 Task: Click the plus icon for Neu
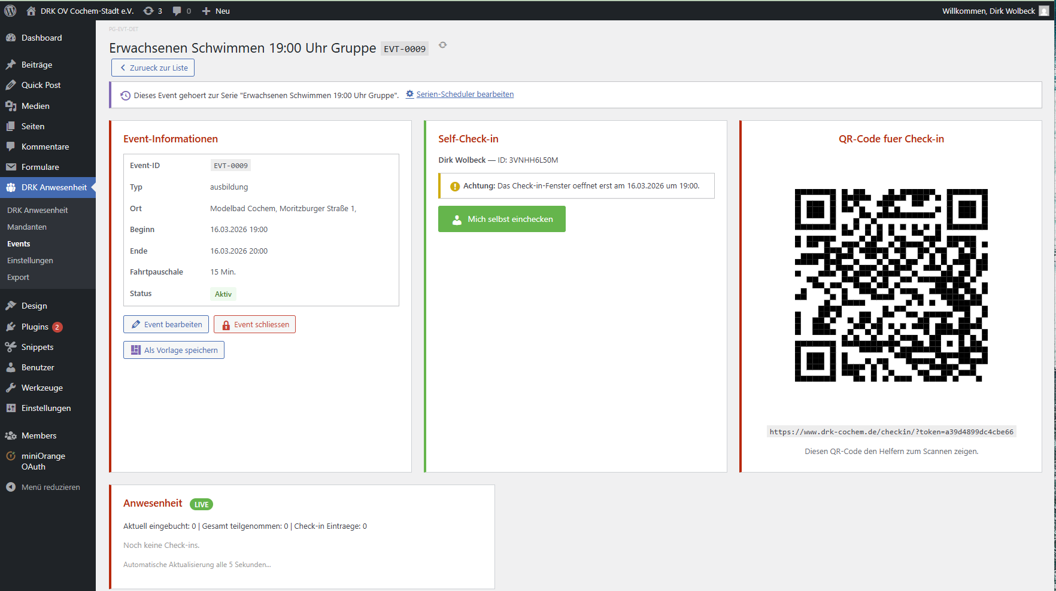coord(206,11)
